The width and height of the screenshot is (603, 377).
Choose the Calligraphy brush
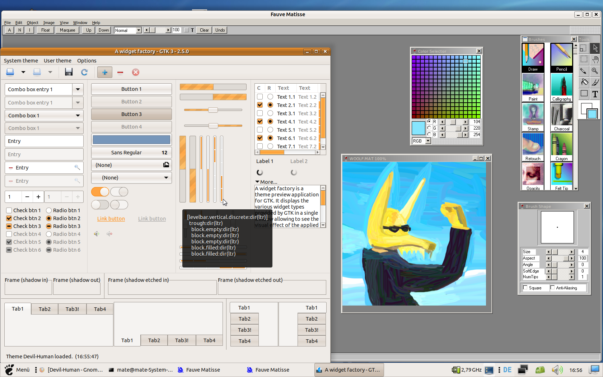[562, 88]
